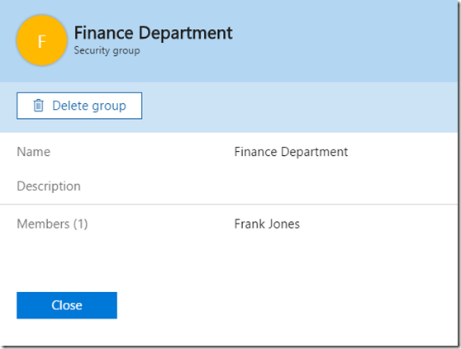Click the divider line above Members
Viewport: 461px width, 349px height.
229,204
